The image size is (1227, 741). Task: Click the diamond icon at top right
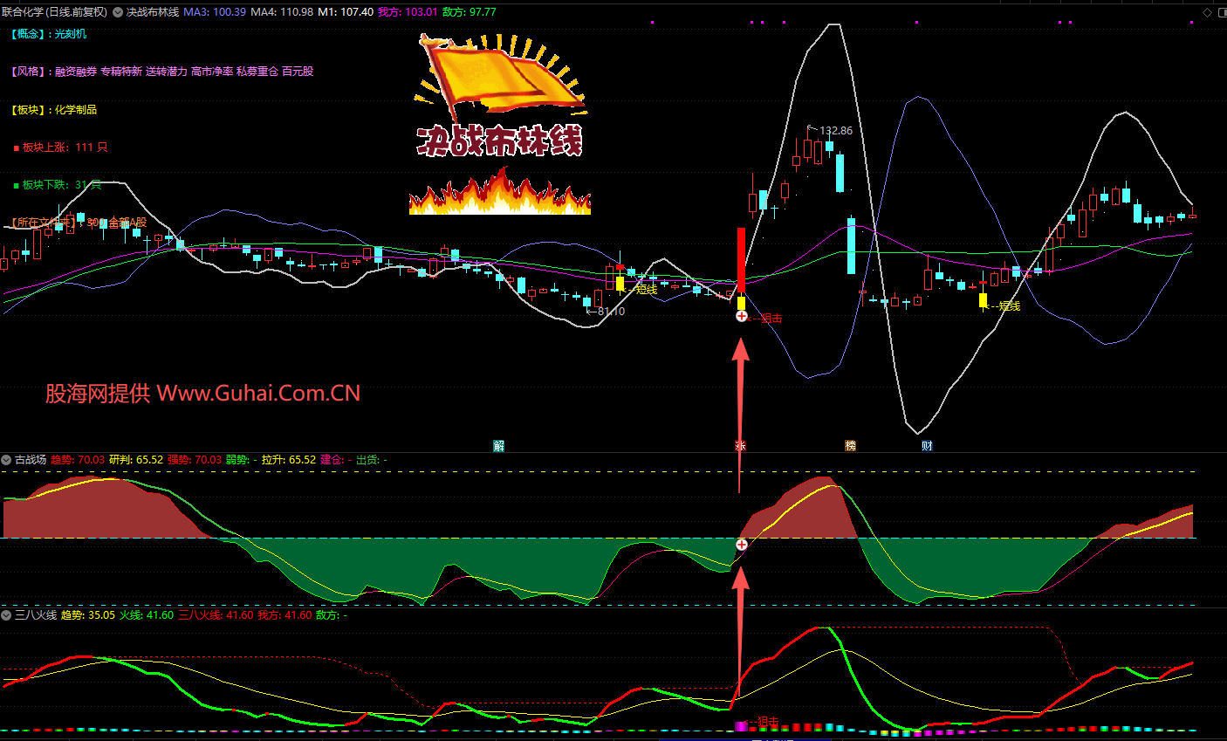pyautogui.click(x=1208, y=12)
